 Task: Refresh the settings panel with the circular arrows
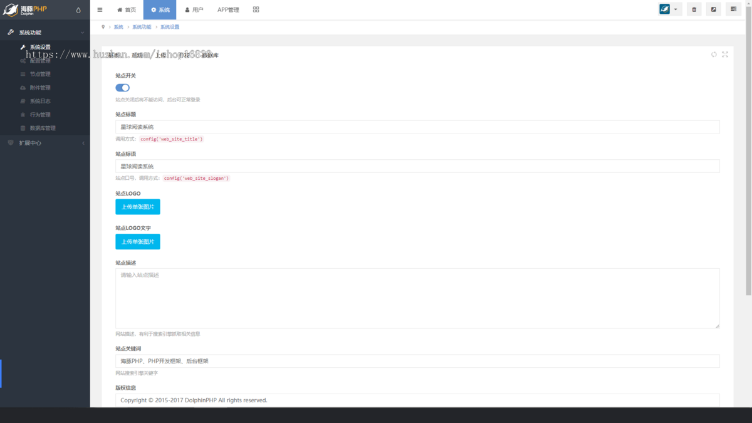pyautogui.click(x=714, y=55)
